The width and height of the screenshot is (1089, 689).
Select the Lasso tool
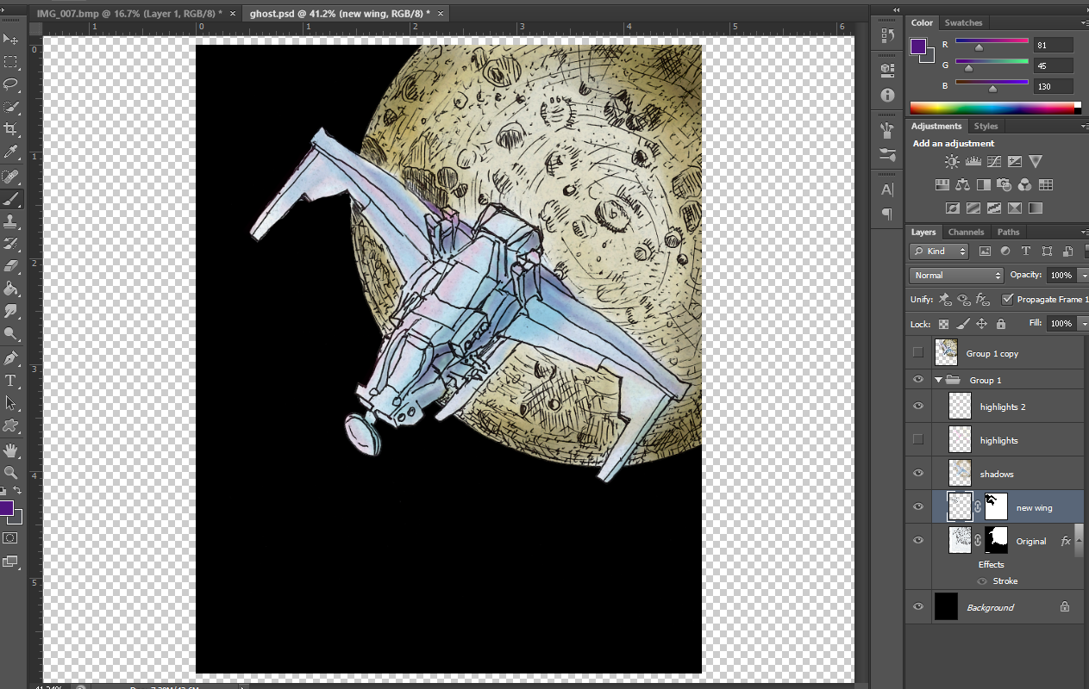11,84
